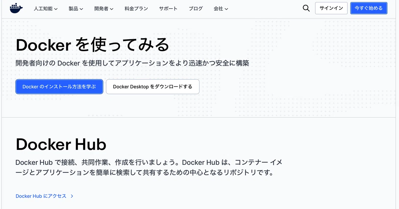Expand the 製品 dropdown menu
Image resolution: width=399 pixels, height=209 pixels.
tap(76, 9)
